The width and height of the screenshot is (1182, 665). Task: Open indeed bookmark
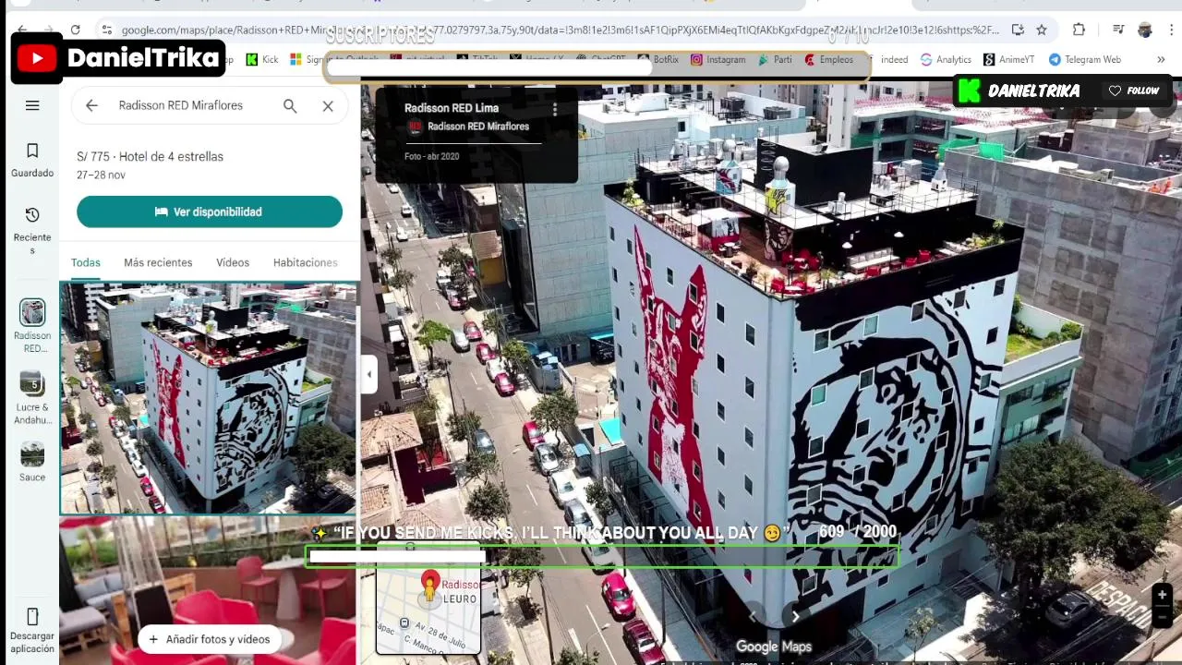(x=894, y=59)
